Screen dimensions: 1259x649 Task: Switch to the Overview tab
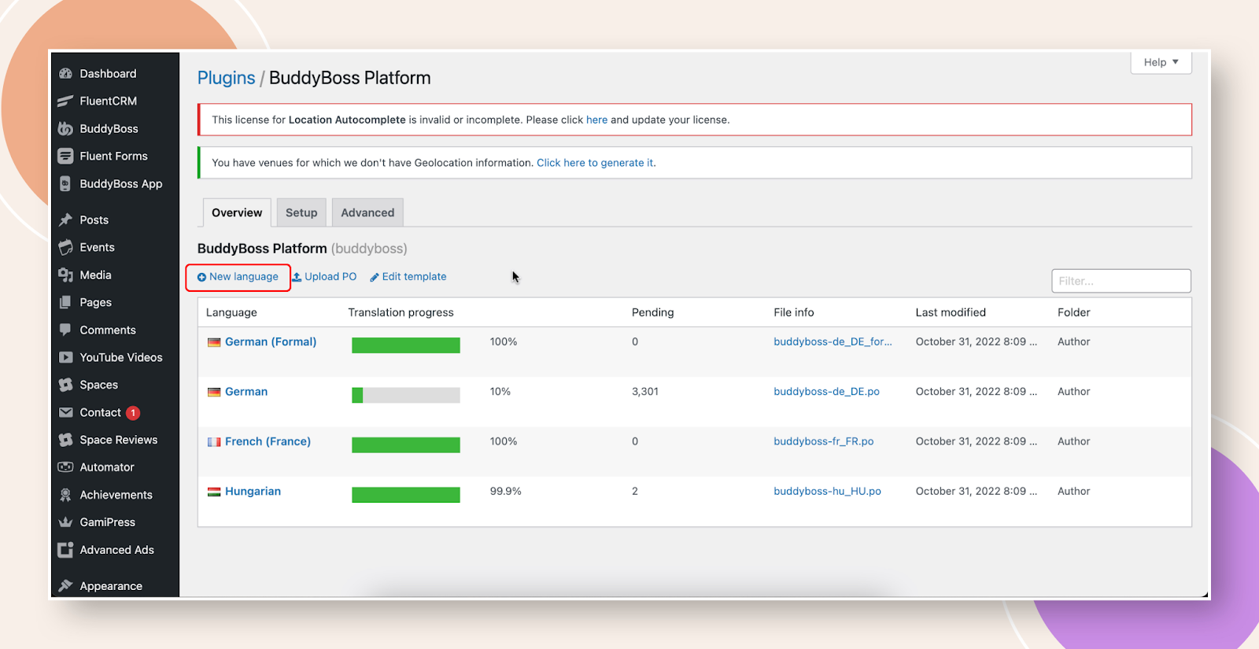coord(237,212)
